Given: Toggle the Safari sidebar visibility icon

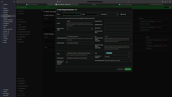Looking at the screenshot, I should pyautogui.click(x=2, y=2).
